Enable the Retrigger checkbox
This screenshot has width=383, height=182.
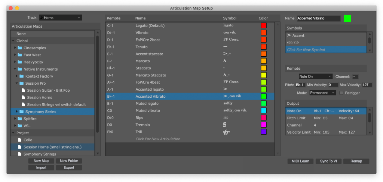(x=341, y=93)
